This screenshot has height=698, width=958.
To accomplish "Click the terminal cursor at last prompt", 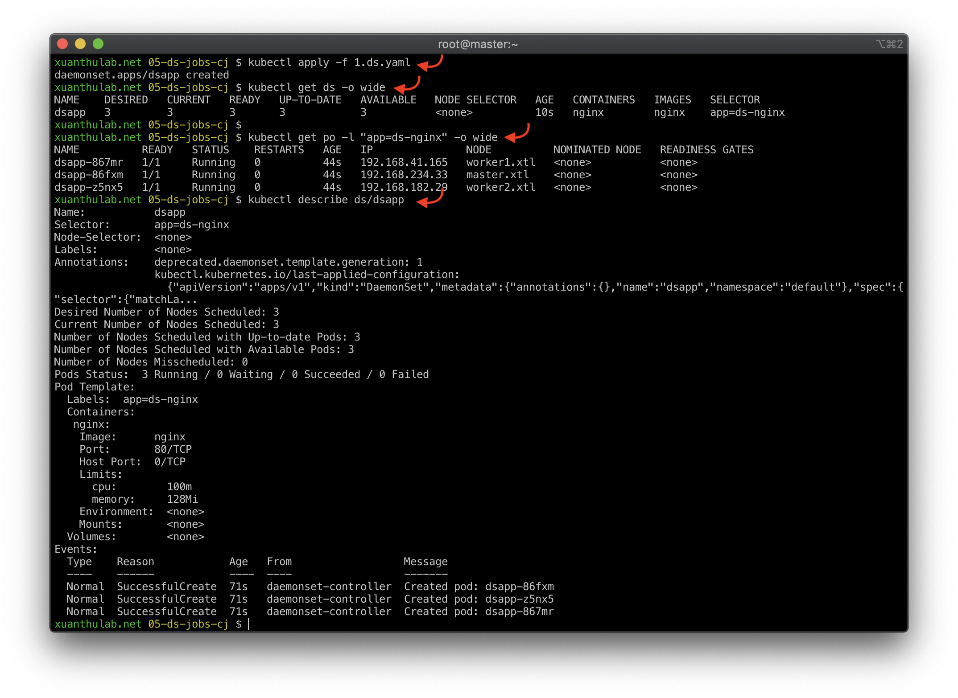I will click(248, 624).
